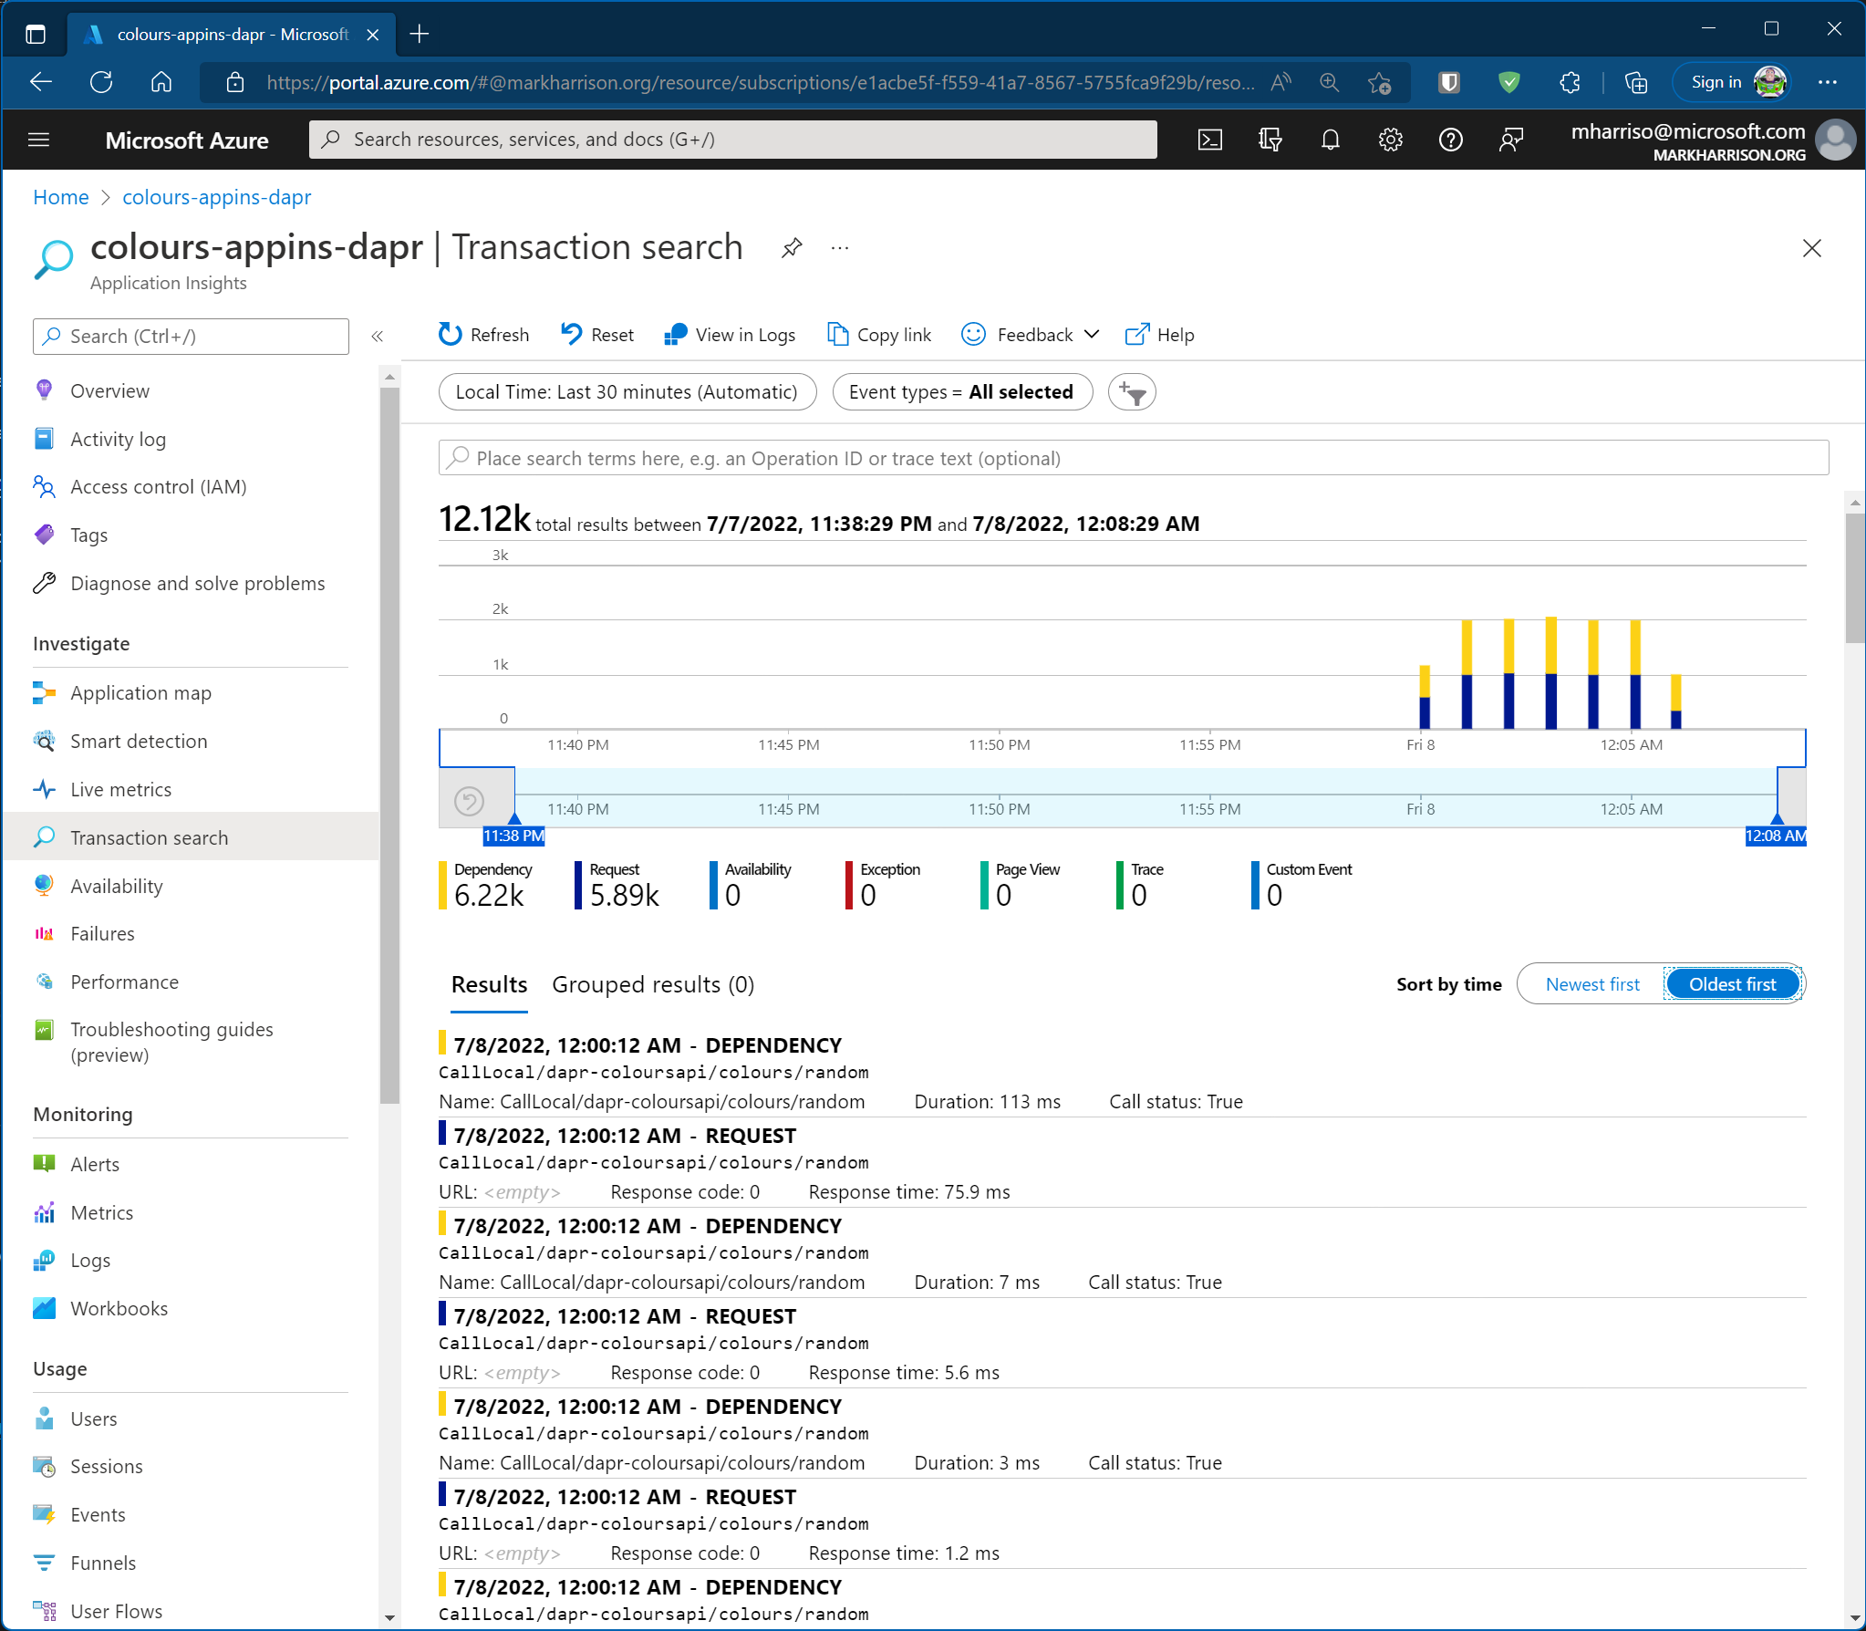Screen dimensions: 1866x1631
Task: Open Application map in sidebar
Action: [x=140, y=693]
